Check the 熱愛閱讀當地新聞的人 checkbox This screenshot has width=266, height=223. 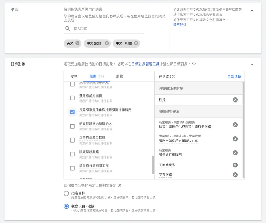(x=72, y=126)
